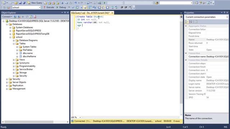Select the Database Diagrams folder
Viewport: 230px width, 129px height.
tap(28, 40)
